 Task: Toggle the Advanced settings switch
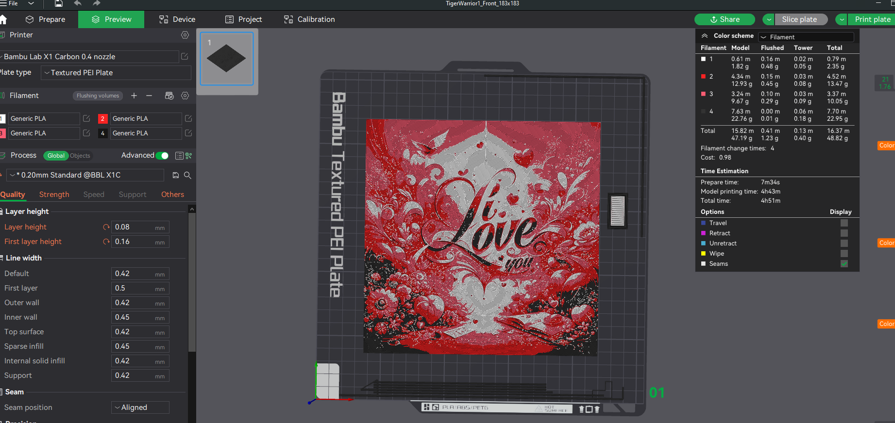(162, 156)
